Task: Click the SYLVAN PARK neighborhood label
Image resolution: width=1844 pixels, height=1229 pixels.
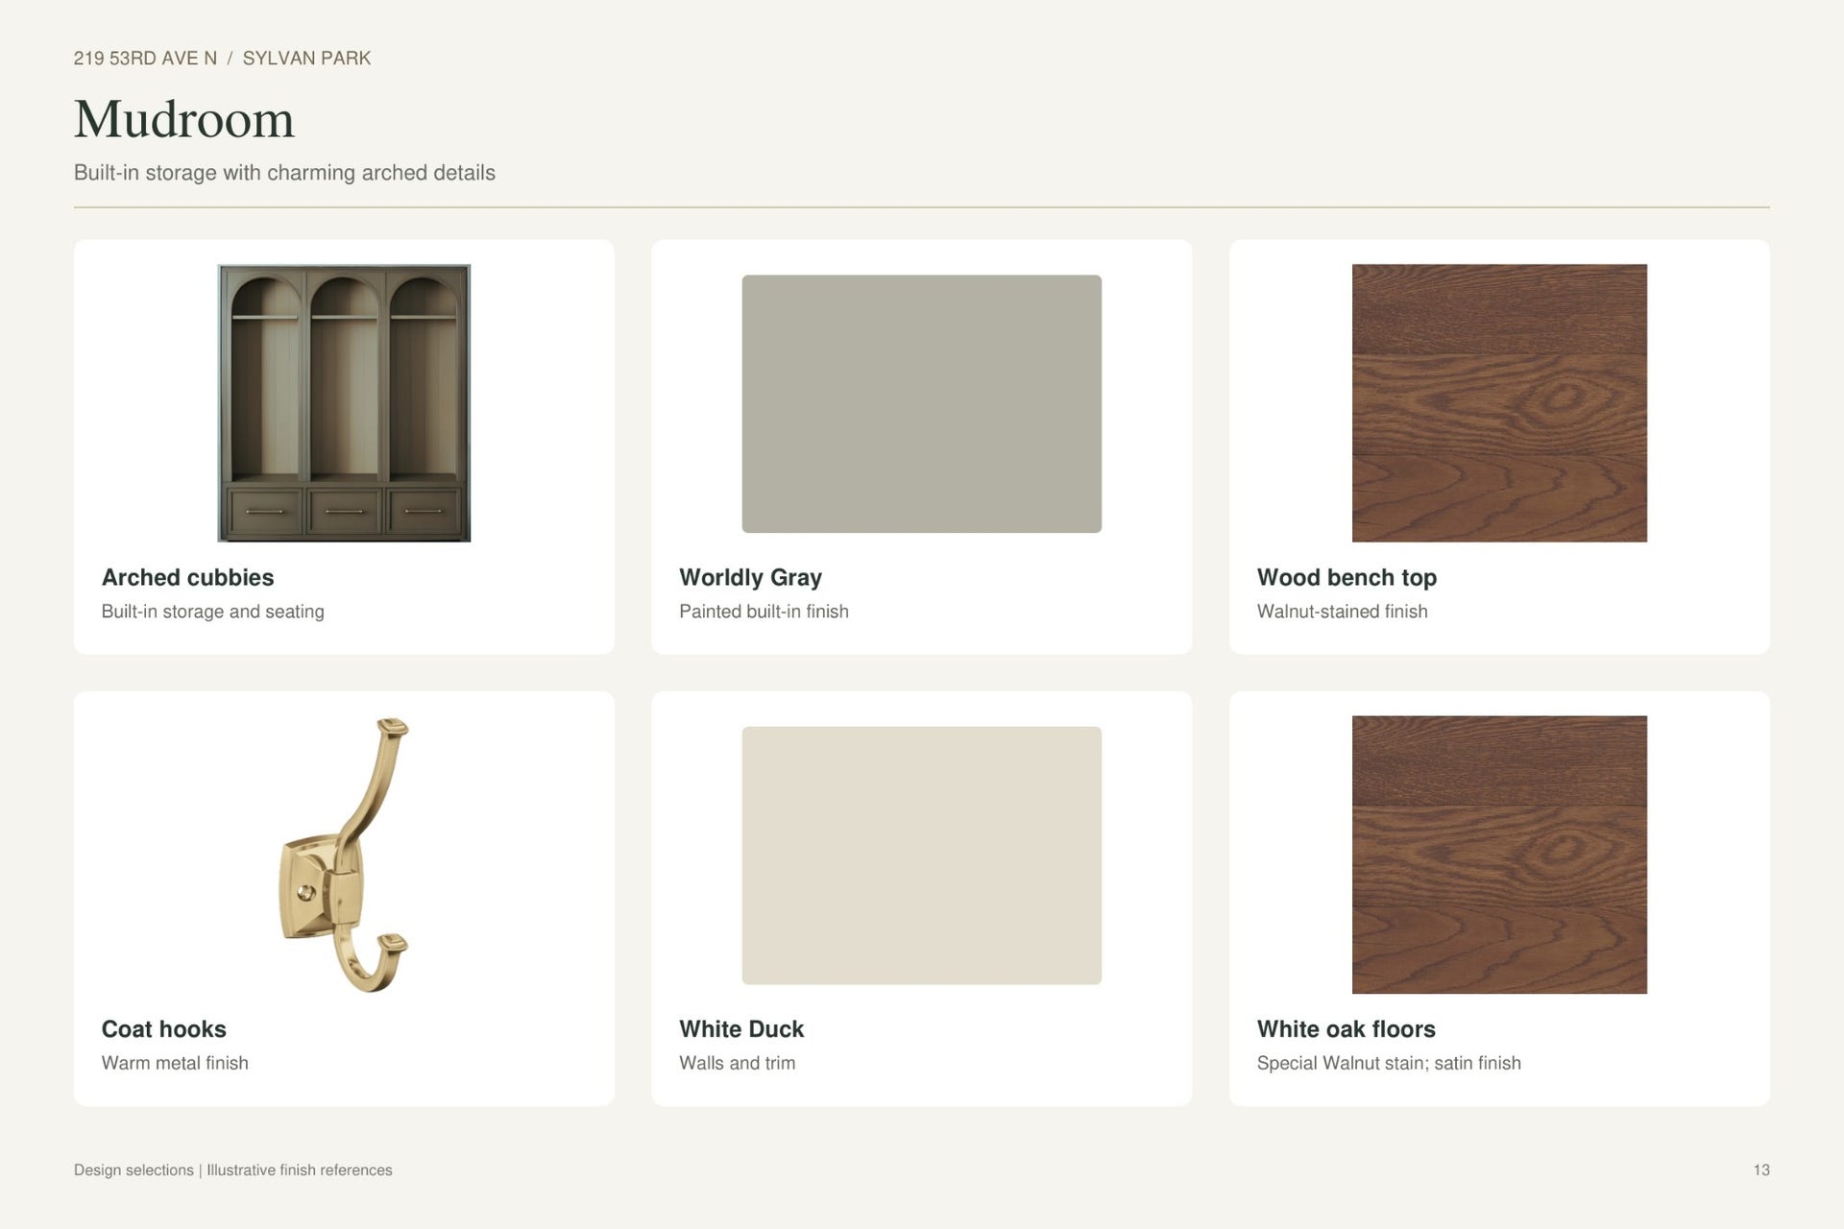Action: (x=306, y=59)
